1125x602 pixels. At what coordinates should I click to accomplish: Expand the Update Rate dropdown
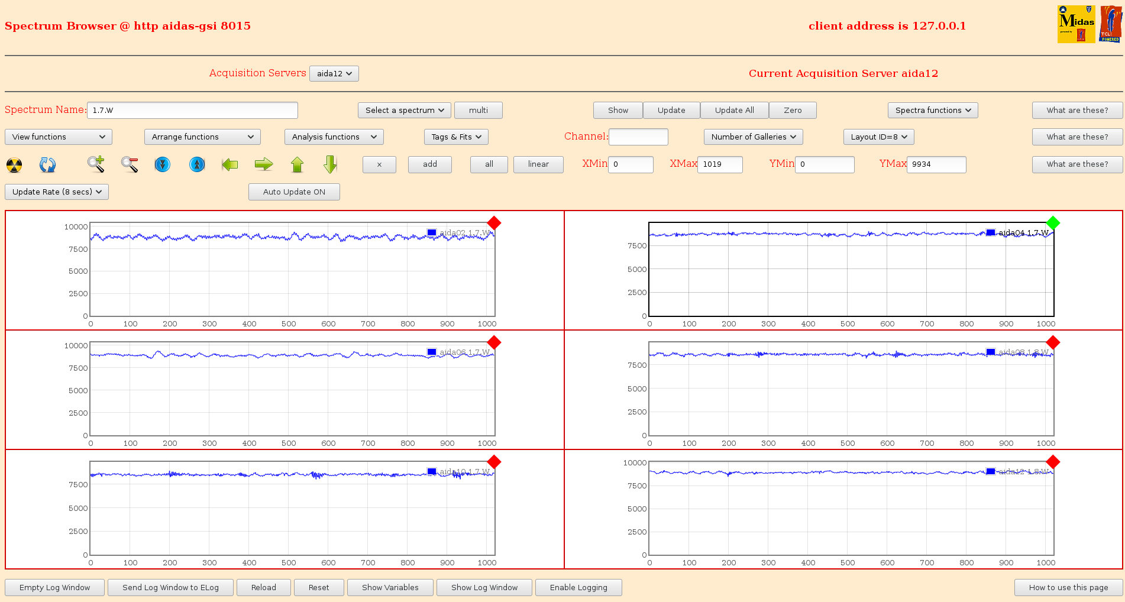[57, 192]
